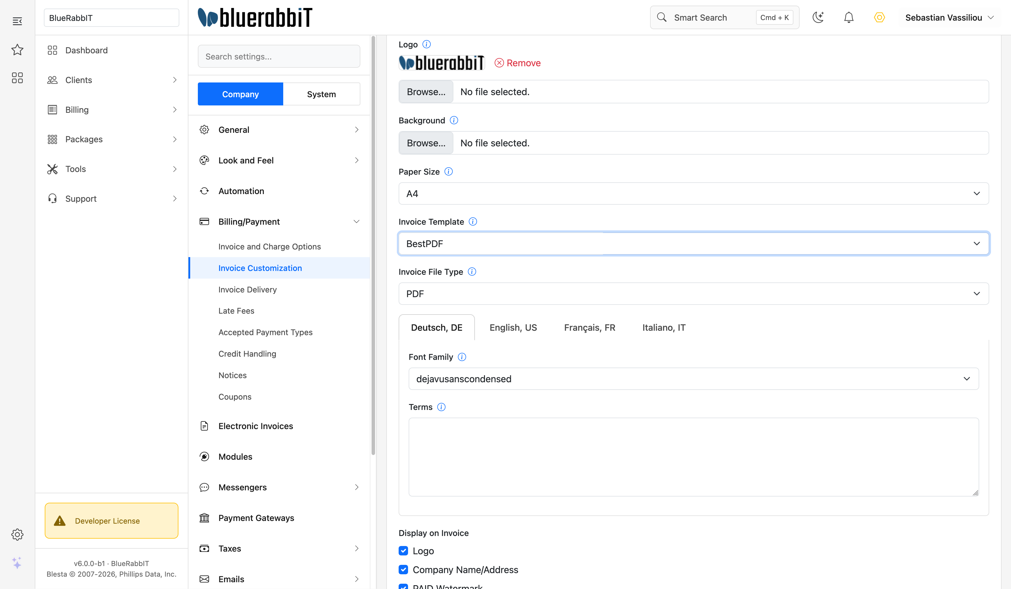Screen dimensions: 1011x589
Task: Open Late Fees settings
Action: (x=236, y=310)
